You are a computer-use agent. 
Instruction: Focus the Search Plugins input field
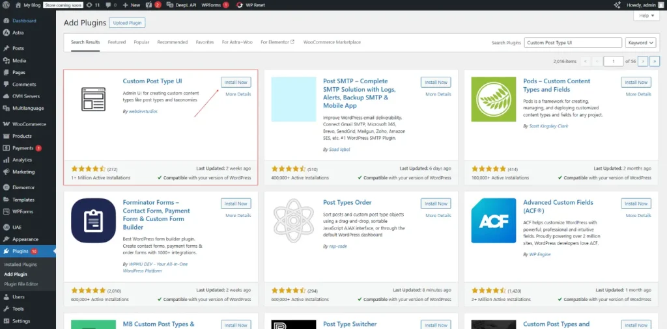click(x=573, y=43)
